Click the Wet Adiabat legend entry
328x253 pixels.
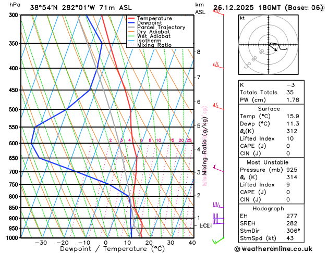[154, 36]
